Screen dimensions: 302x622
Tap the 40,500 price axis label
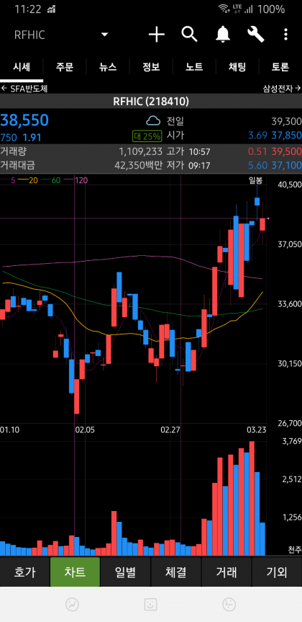pyautogui.click(x=290, y=185)
